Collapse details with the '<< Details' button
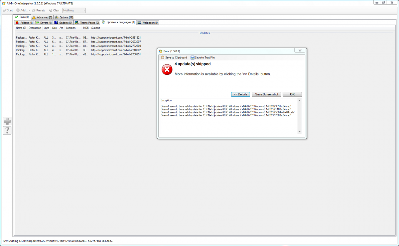Screen dimensions: 399x246 click(240, 94)
